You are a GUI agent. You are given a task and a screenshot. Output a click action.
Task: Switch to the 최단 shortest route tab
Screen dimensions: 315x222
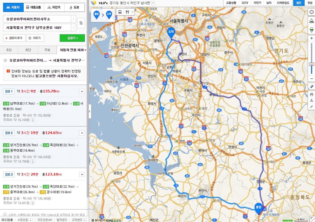(28, 50)
